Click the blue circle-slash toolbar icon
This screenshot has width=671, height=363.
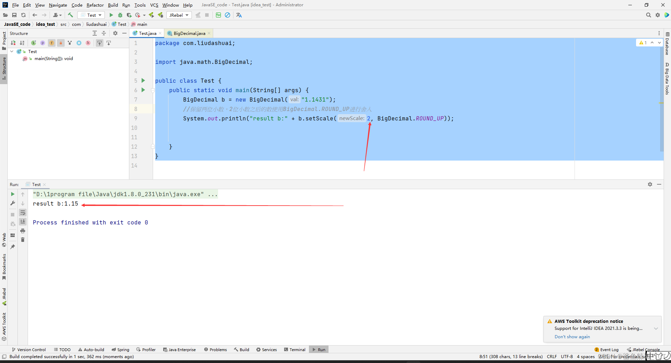point(228,15)
